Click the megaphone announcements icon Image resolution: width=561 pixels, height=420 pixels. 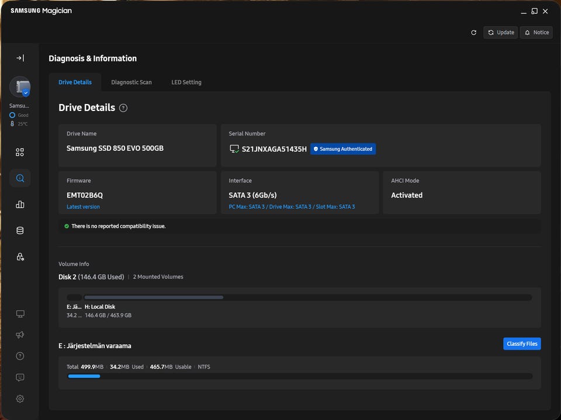(x=20, y=335)
